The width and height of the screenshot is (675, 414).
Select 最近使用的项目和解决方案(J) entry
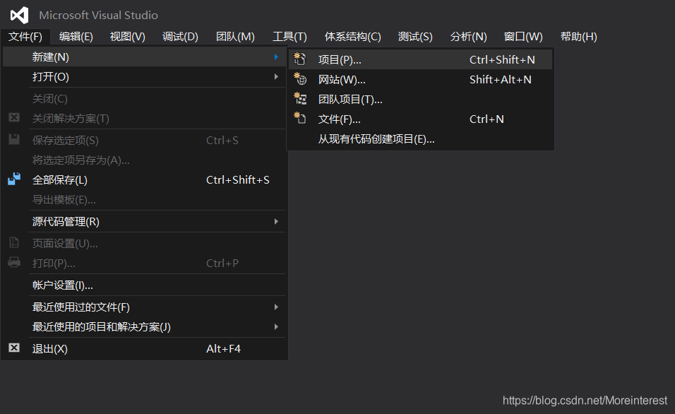point(144,326)
